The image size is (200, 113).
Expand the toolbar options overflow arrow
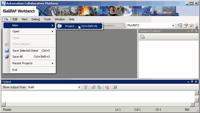pos(197,27)
